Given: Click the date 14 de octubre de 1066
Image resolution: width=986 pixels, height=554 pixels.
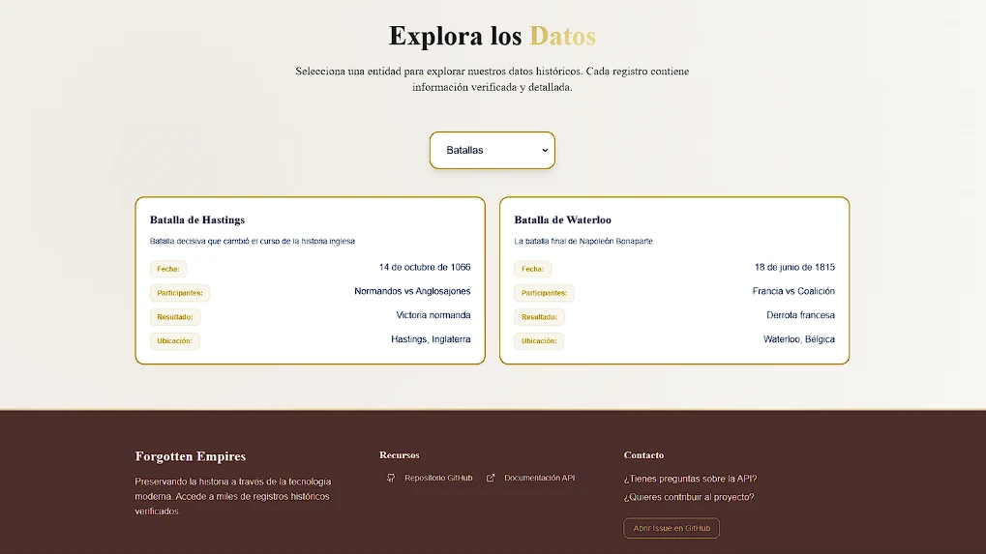Looking at the screenshot, I should click(425, 267).
